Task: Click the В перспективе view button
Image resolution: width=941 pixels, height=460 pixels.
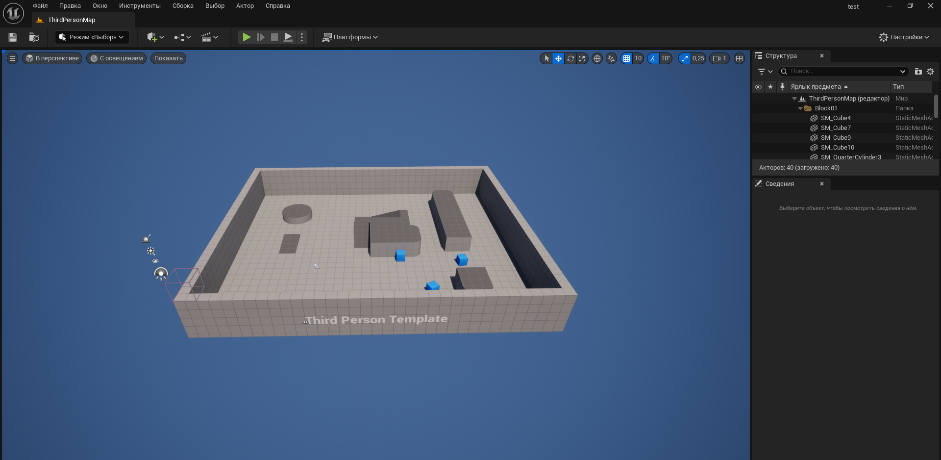Action: tap(52, 58)
